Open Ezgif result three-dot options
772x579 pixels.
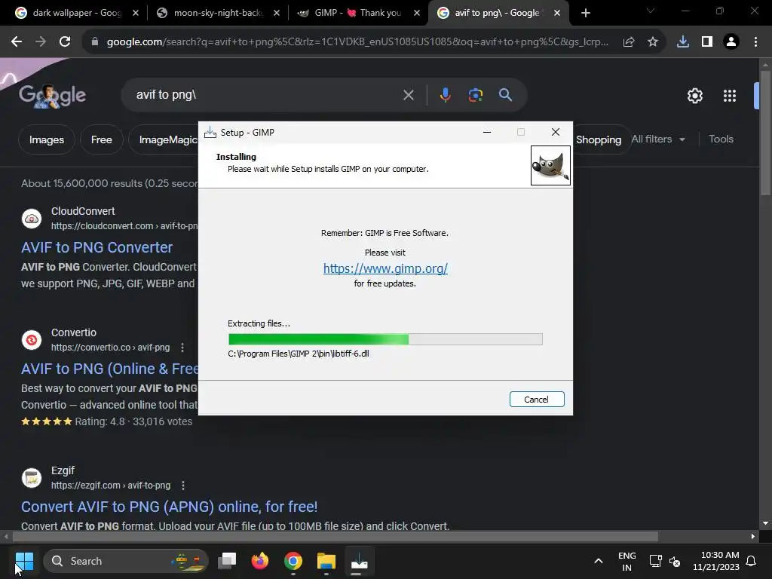click(183, 486)
